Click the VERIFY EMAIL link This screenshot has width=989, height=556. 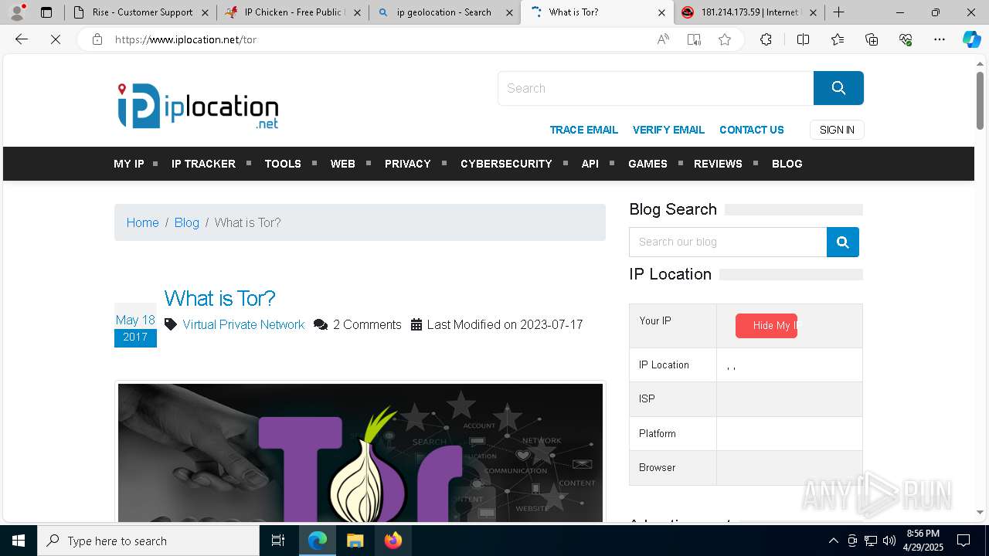tap(668, 130)
